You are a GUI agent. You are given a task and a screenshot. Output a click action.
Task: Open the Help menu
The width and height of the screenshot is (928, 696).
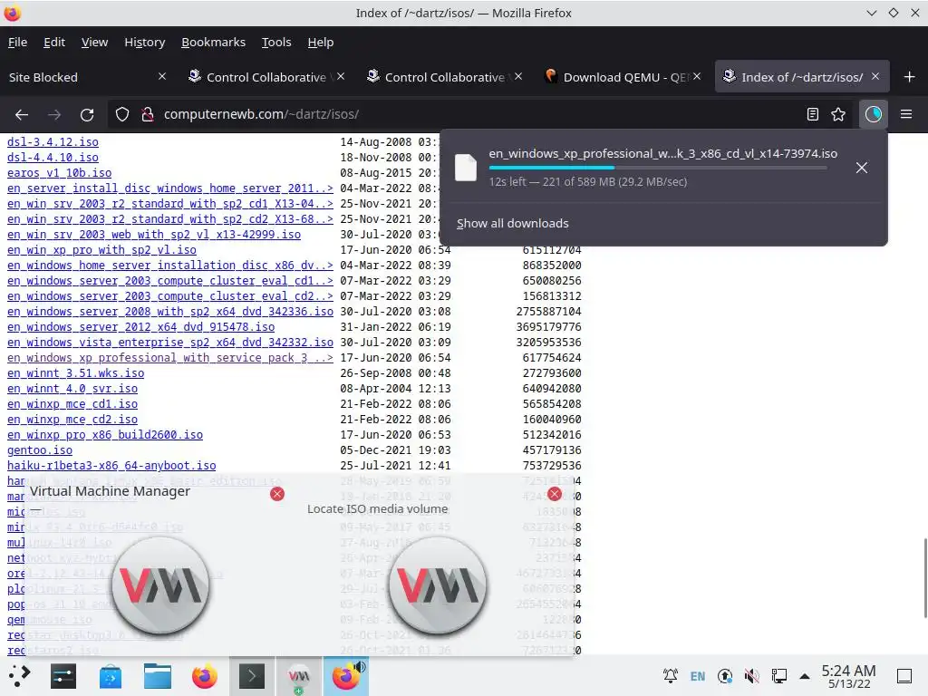tap(320, 42)
